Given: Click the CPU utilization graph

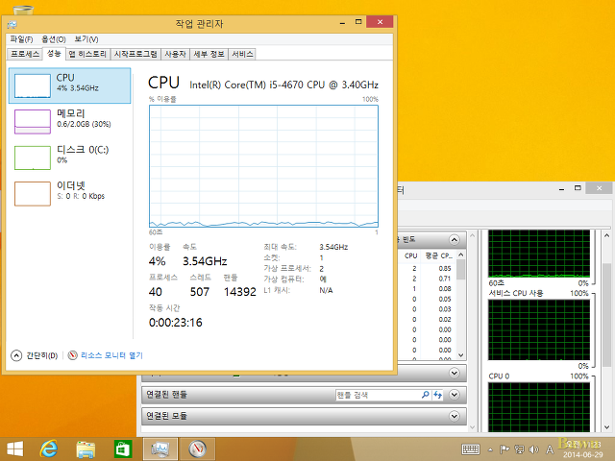Looking at the screenshot, I should click(x=263, y=166).
